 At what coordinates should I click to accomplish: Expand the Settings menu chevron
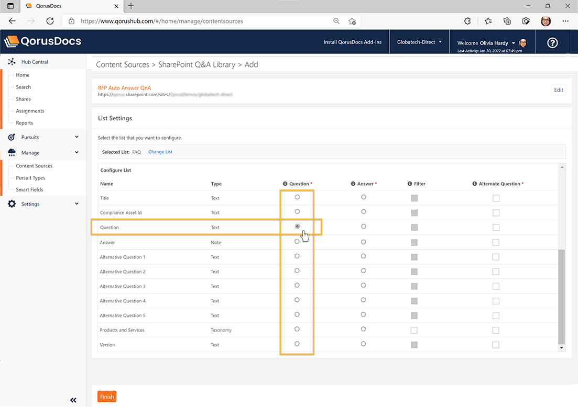(x=77, y=203)
